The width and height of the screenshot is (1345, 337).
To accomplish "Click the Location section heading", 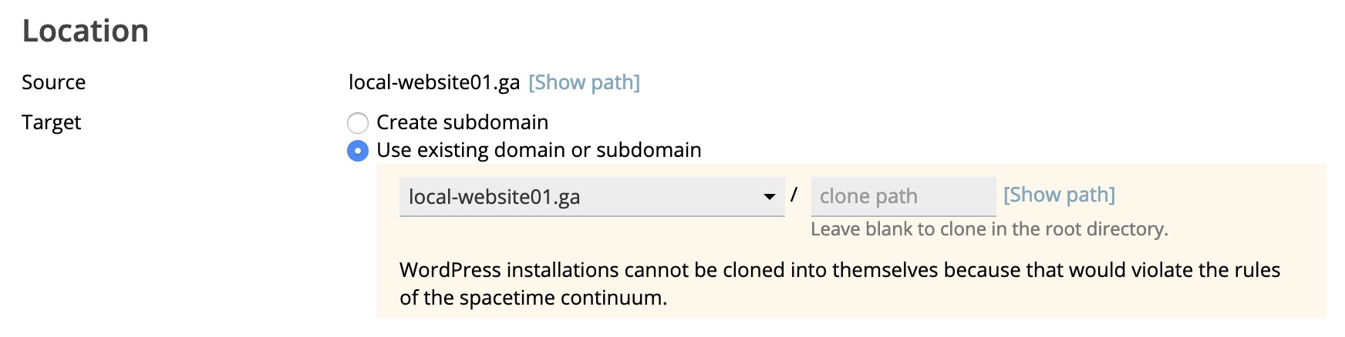I will tap(86, 31).
